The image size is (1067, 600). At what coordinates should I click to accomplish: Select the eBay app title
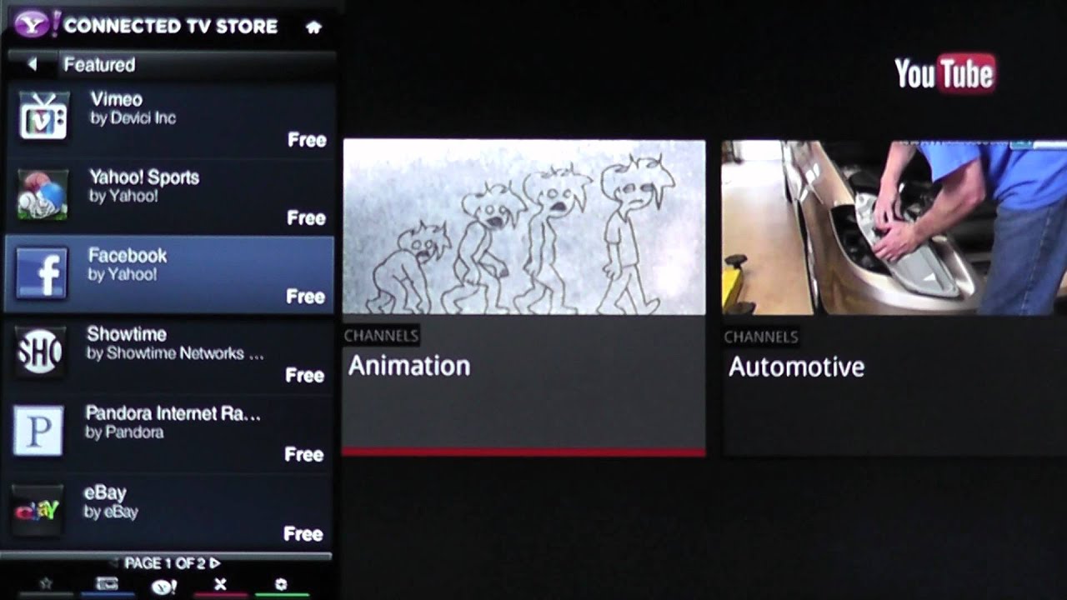click(105, 492)
